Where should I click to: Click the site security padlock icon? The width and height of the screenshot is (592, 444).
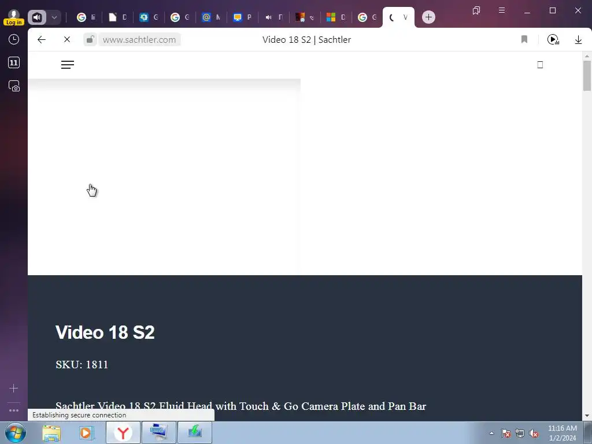pyautogui.click(x=90, y=40)
